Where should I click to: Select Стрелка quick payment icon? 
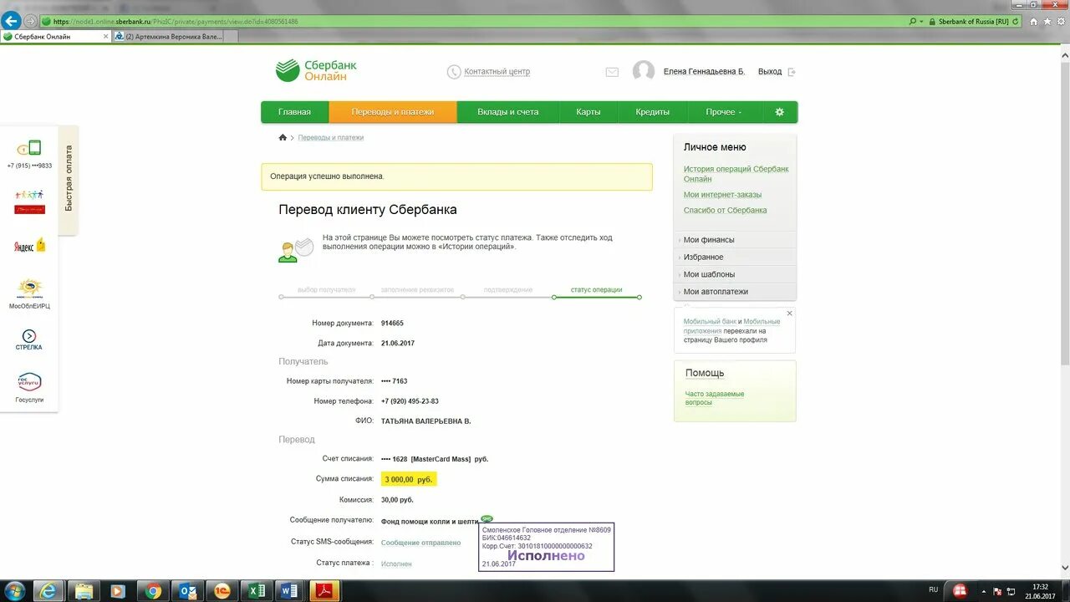coord(29,339)
